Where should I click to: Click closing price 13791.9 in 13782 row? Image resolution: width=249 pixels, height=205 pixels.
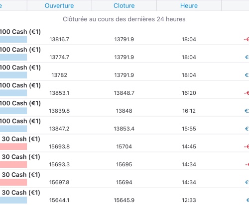(x=124, y=75)
